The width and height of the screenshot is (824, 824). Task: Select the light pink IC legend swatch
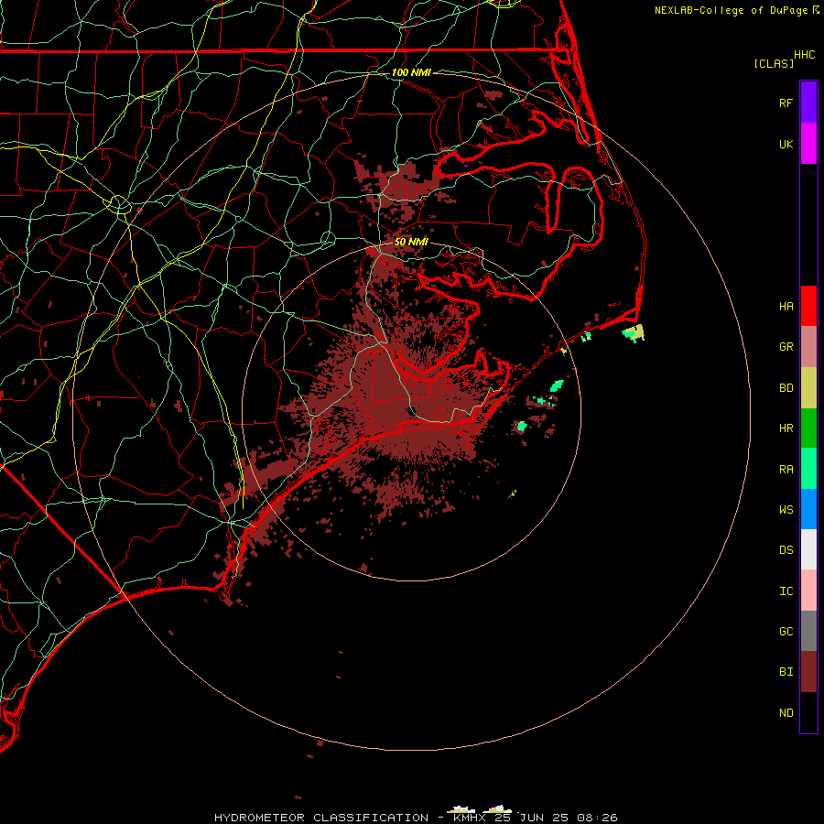click(808, 591)
